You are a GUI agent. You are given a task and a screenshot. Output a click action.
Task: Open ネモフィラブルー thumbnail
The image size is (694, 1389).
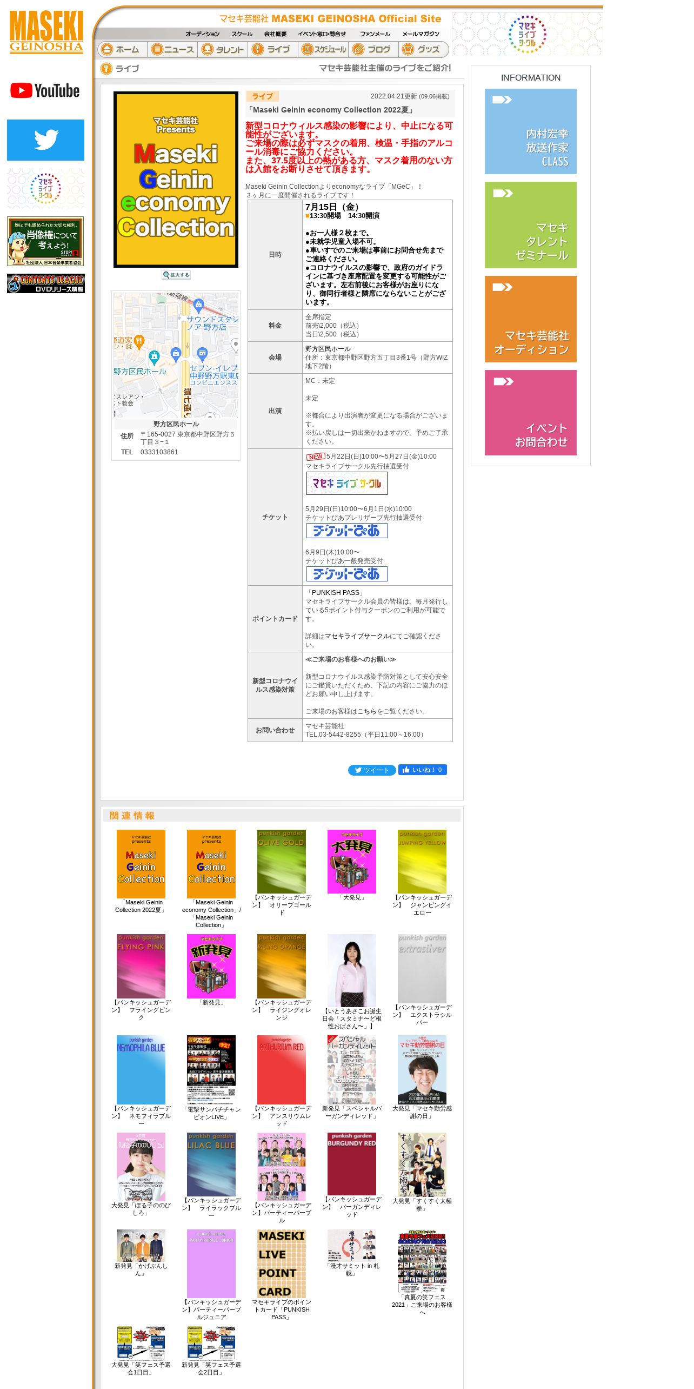coord(141,1070)
